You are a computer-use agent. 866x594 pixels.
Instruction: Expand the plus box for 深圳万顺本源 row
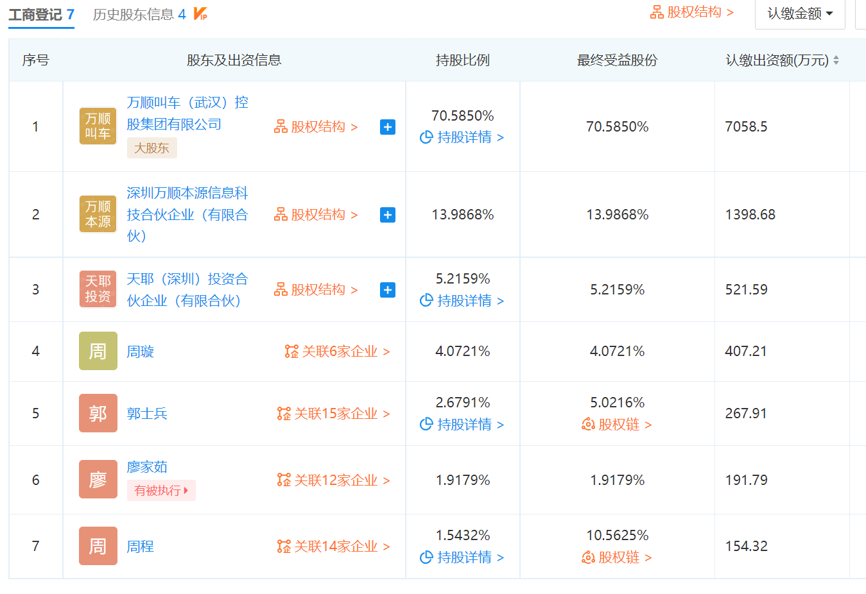tap(388, 215)
